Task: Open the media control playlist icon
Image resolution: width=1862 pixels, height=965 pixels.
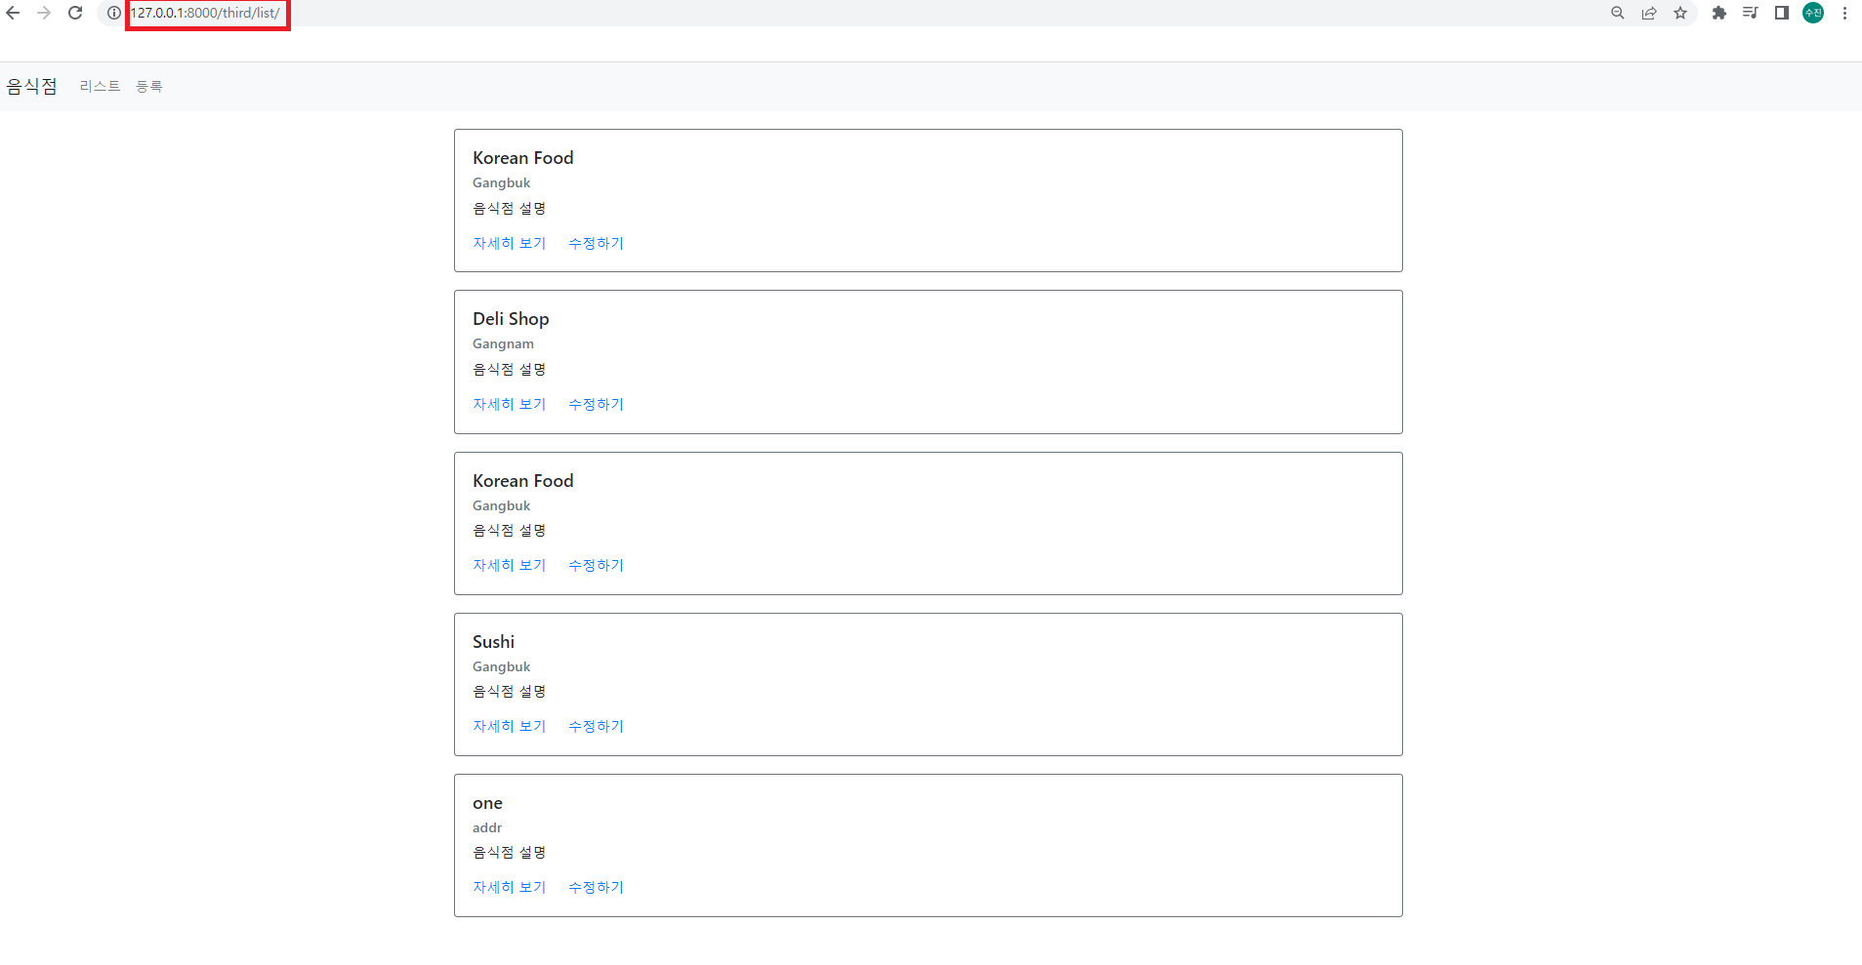Action: pyautogui.click(x=1751, y=13)
